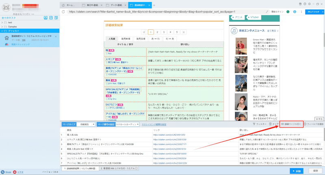Open the スクロールローディング dropdown
The height and width of the screenshot is (175, 325).
[127, 124]
